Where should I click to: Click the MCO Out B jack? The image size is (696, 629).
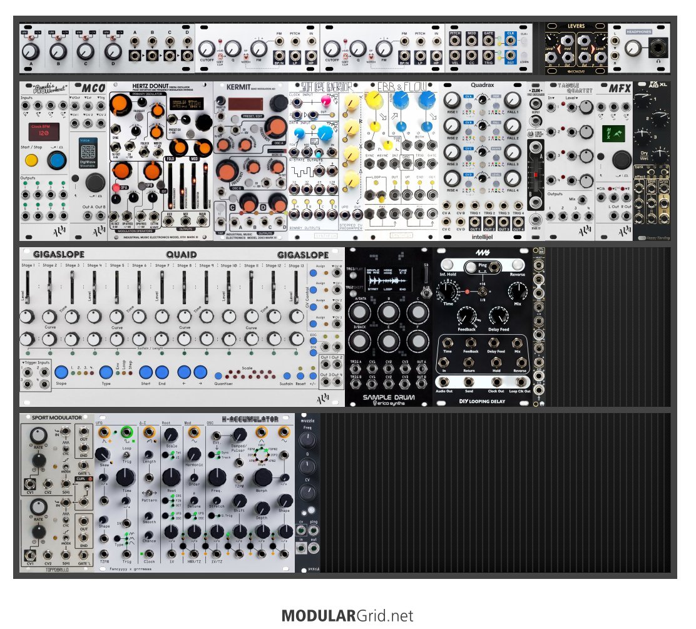[x=100, y=216]
